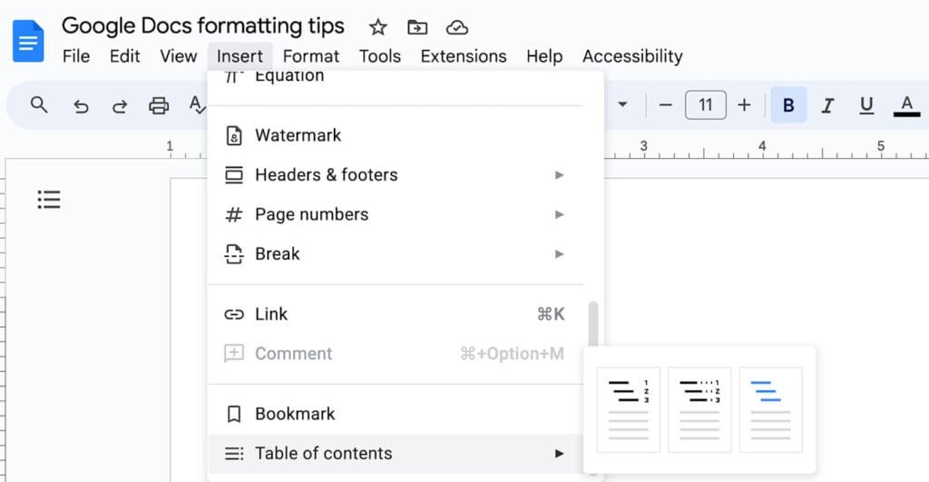Expand Headers & footers submenu

tap(396, 175)
